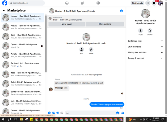
Task: Open the Hunter conversation in the list
Action: (x=22, y=18)
